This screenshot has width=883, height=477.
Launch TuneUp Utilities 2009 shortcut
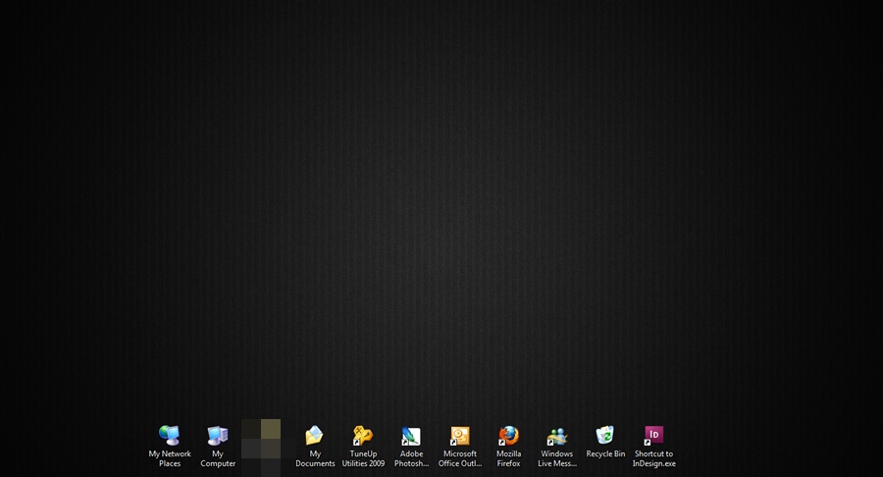pyautogui.click(x=363, y=436)
